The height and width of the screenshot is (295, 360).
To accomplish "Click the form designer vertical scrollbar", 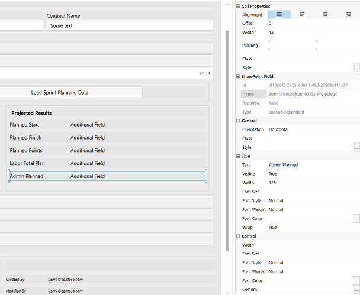I will pyautogui.click(x=227, y=141).
